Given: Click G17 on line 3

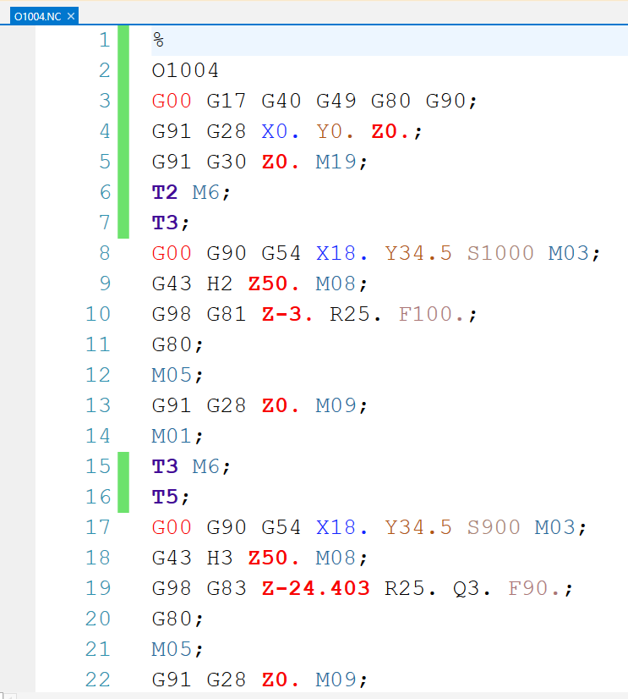Looking at the screenshot, I should pyautogui.click(x=227, y=101).
